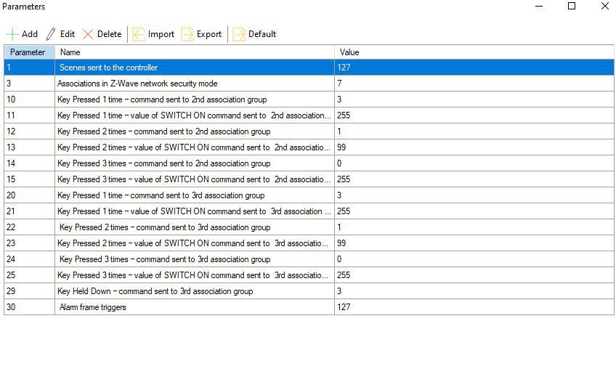Click value 0 in parameter 14 row
Screen dimensions: 616x382
click(339, 163)
